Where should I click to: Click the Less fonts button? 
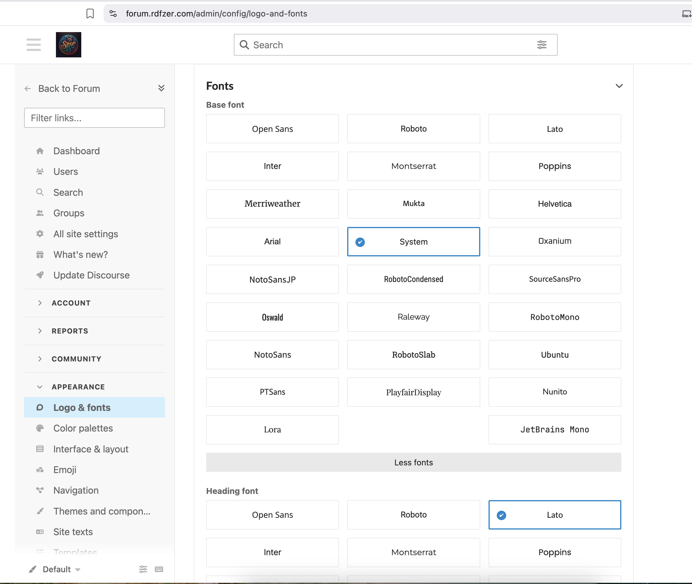tap(413, 462)
